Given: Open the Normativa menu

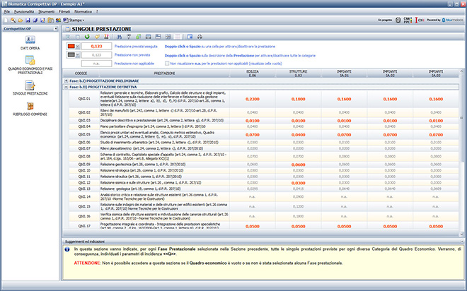Looking at the screenshot, I should 84,12.
